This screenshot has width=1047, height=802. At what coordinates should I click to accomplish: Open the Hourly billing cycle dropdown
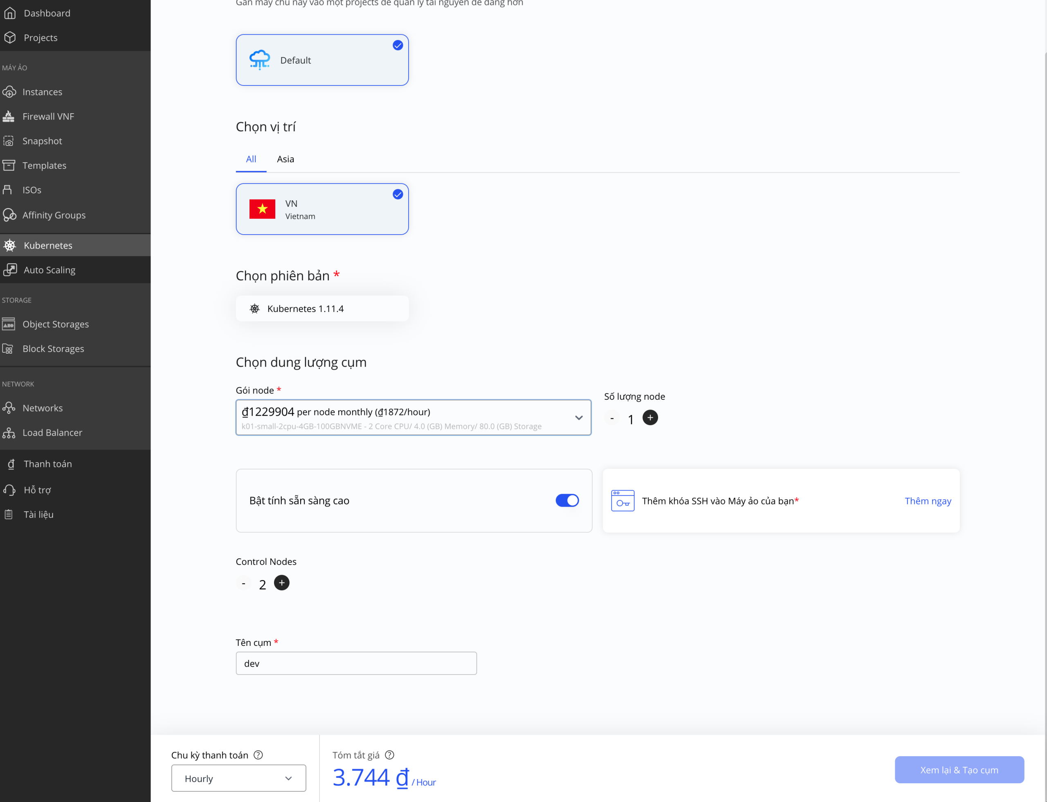(x=238, y=778)
